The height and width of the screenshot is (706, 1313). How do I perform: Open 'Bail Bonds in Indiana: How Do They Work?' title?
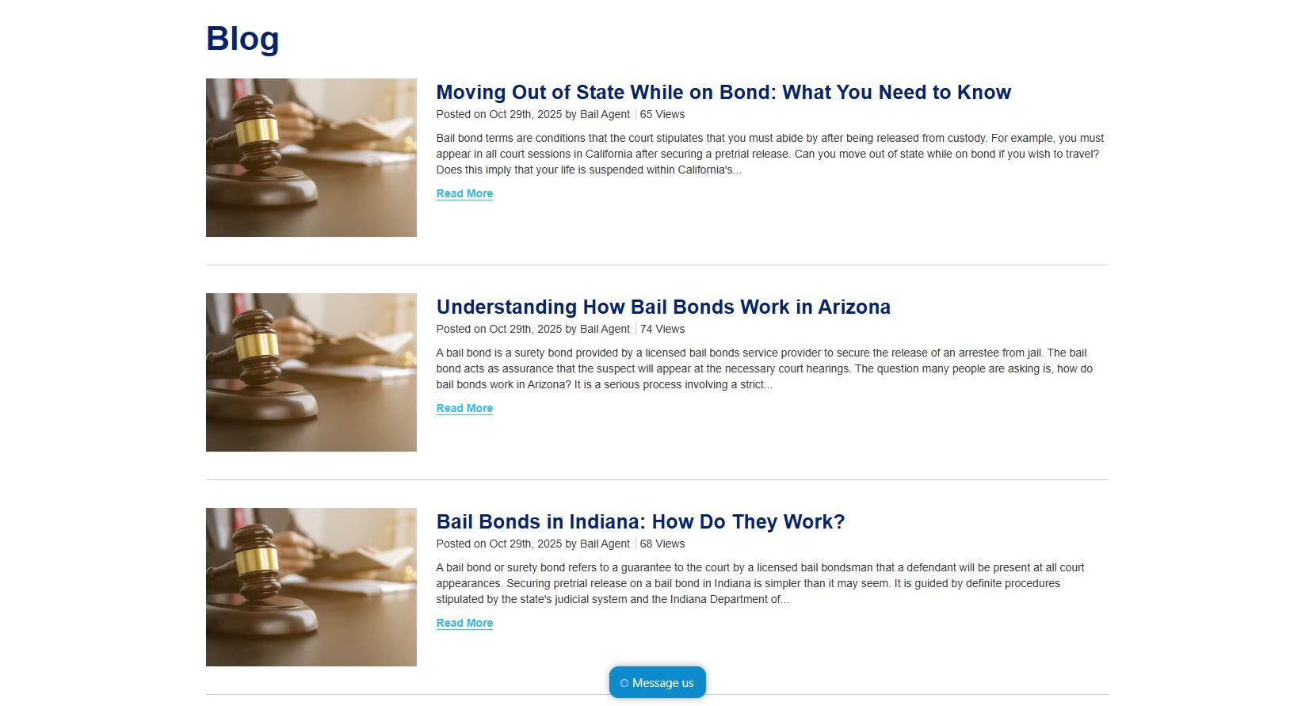point(640,522)
